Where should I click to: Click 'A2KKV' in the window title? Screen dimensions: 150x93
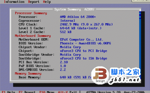tap(89, 9)
